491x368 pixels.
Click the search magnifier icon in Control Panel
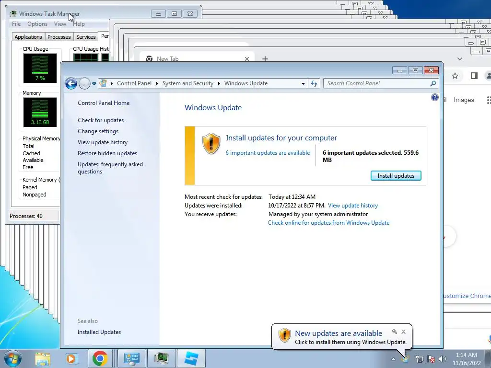pyautogui.click(x=433, y=83)
